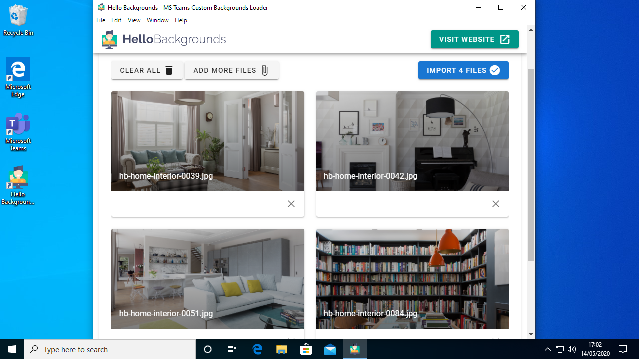Click the vertical scrollbar thumb
Viewport: 639px width, 359px height.
coord(531,165)
